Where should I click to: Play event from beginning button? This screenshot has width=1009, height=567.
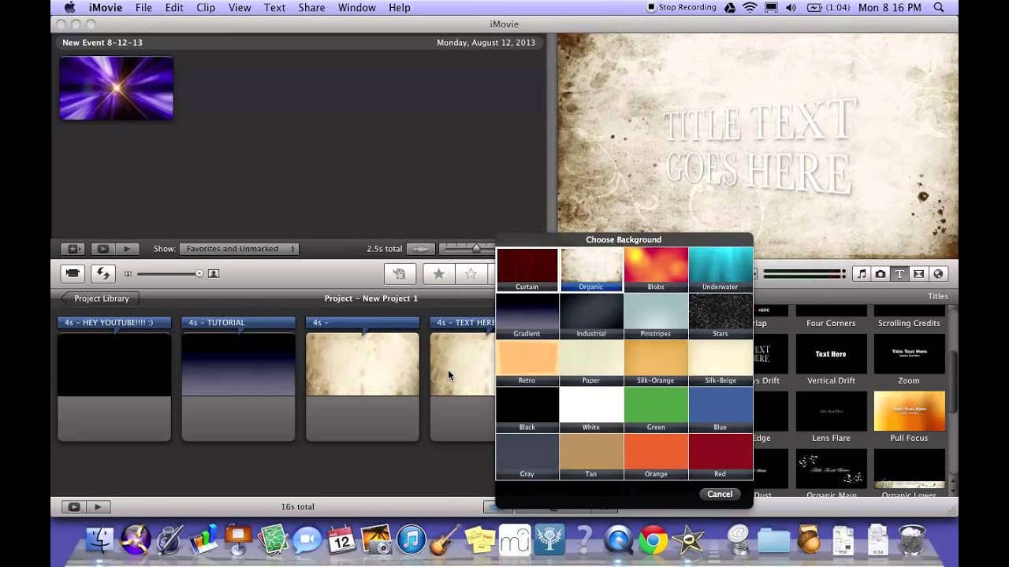[x=127, y=249]
